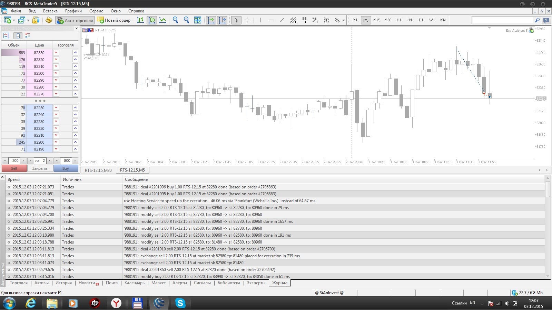Click buy arrow at price 82240
This screenshot has width=552, height=310.
[75, 114]
